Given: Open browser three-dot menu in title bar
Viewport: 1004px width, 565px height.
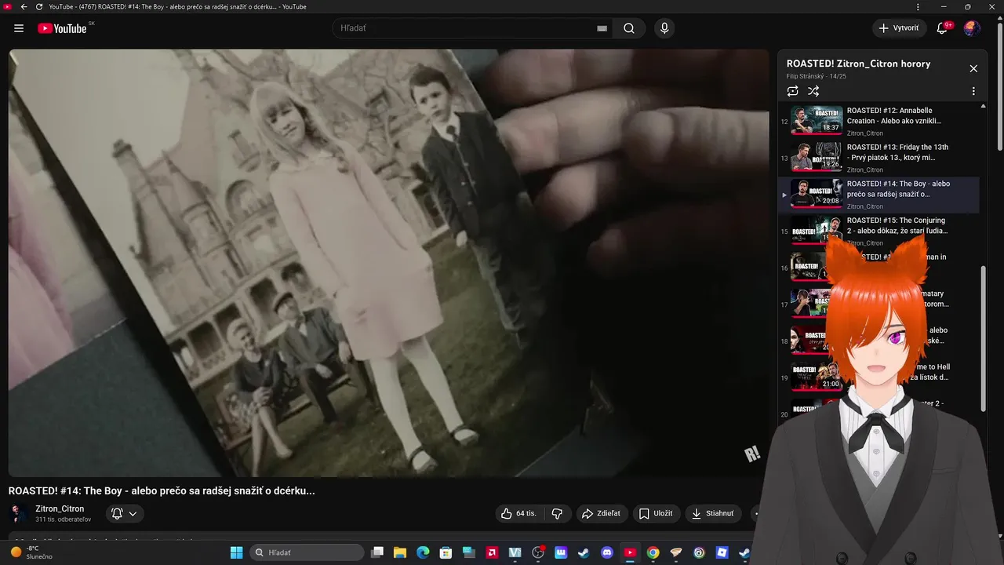Looking at the screenshot, I should pyautogui.click(x=918, y=6).
